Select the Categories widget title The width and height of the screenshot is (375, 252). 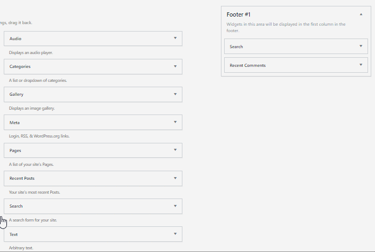tap(20, 66)
